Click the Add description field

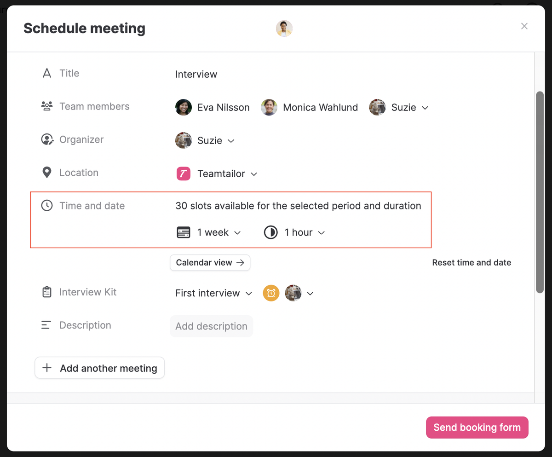pyautogui.click(x=211, y=326)
